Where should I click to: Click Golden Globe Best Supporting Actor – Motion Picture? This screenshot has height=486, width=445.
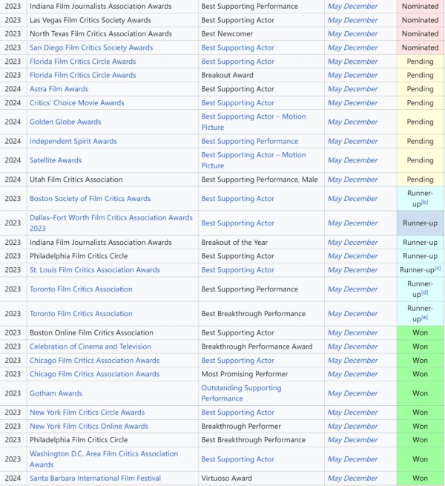tap(254, 122)
